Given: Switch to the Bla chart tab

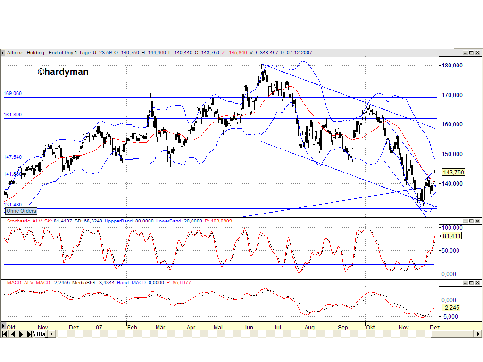Looking at the screenshot, I should coord(40,334).
